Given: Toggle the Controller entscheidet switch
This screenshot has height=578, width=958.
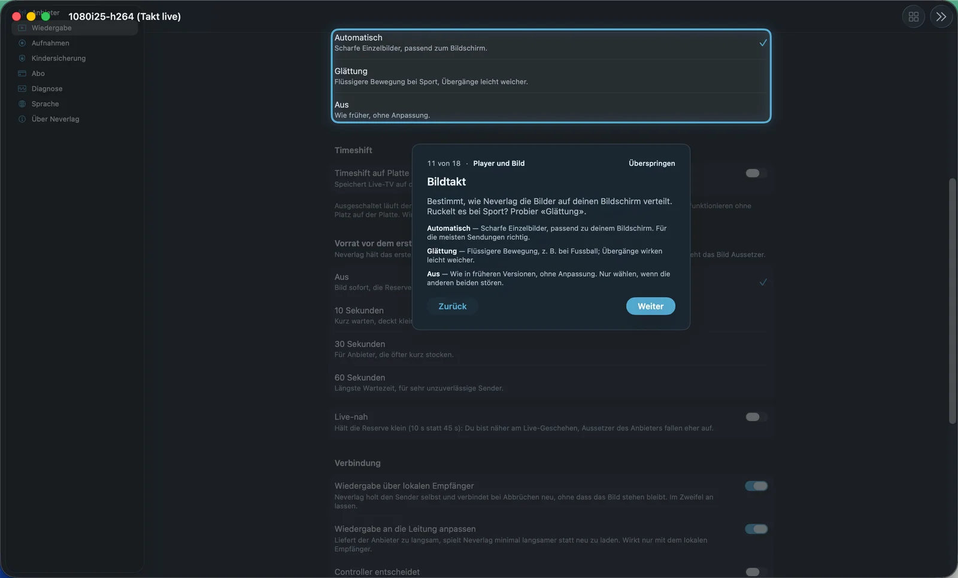Looking at the screenshot, I should point(756,572).
